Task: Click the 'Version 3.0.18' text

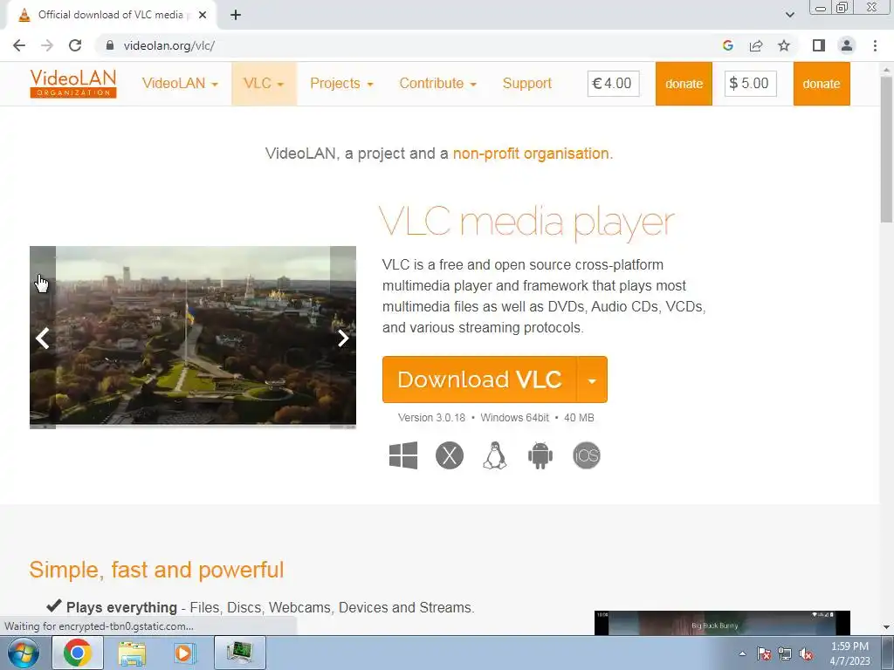Action: 431,418
